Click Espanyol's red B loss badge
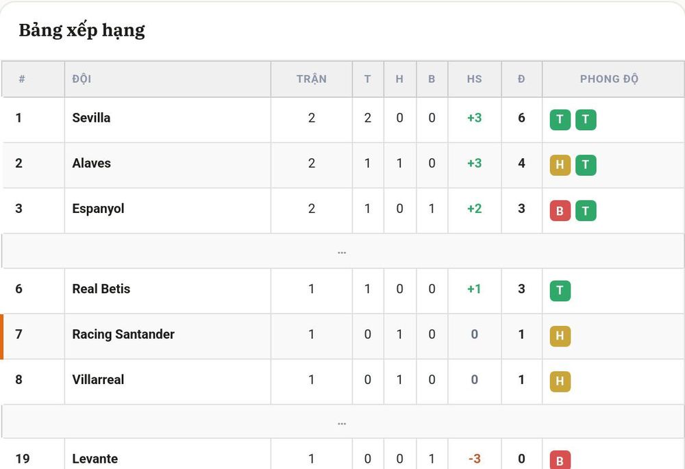This screenshot has width=685, height=469. pyautogui.click(x=560, y=211)
